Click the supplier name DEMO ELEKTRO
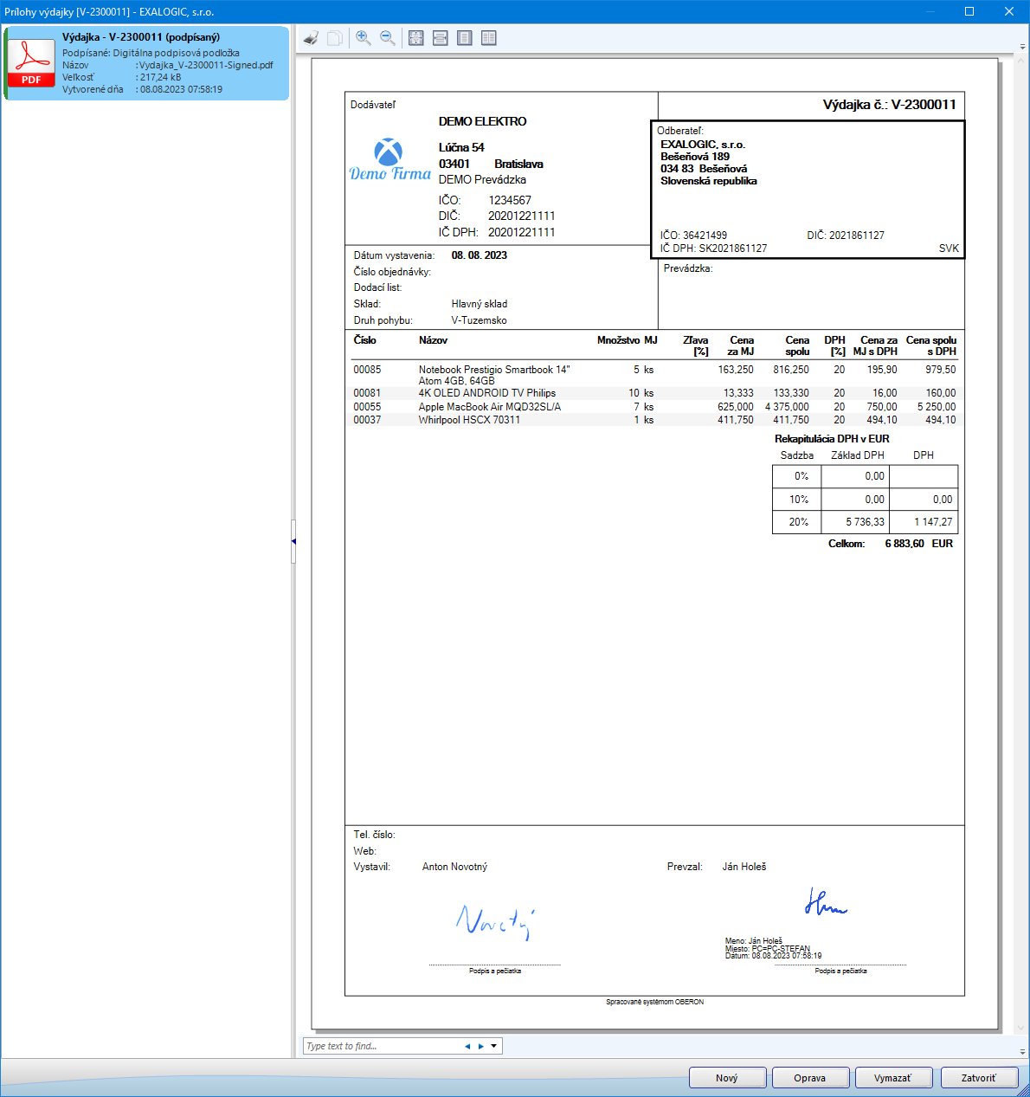This screenshot has height=1097, width=1030. (x=482, y=121)
